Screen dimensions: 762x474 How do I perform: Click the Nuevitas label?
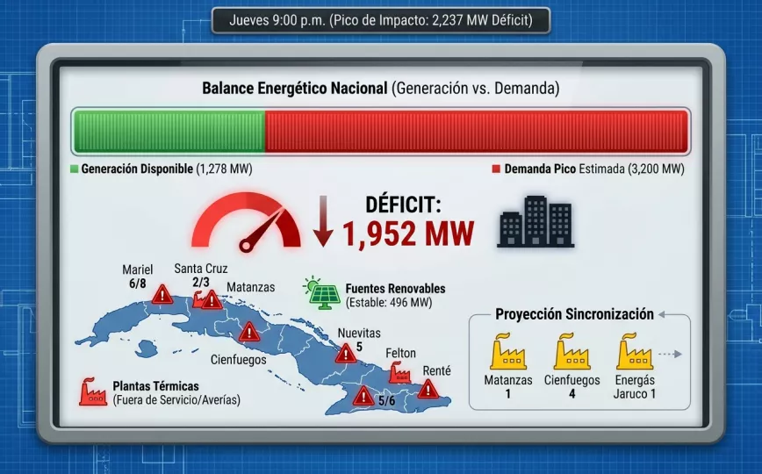point(359,333)
